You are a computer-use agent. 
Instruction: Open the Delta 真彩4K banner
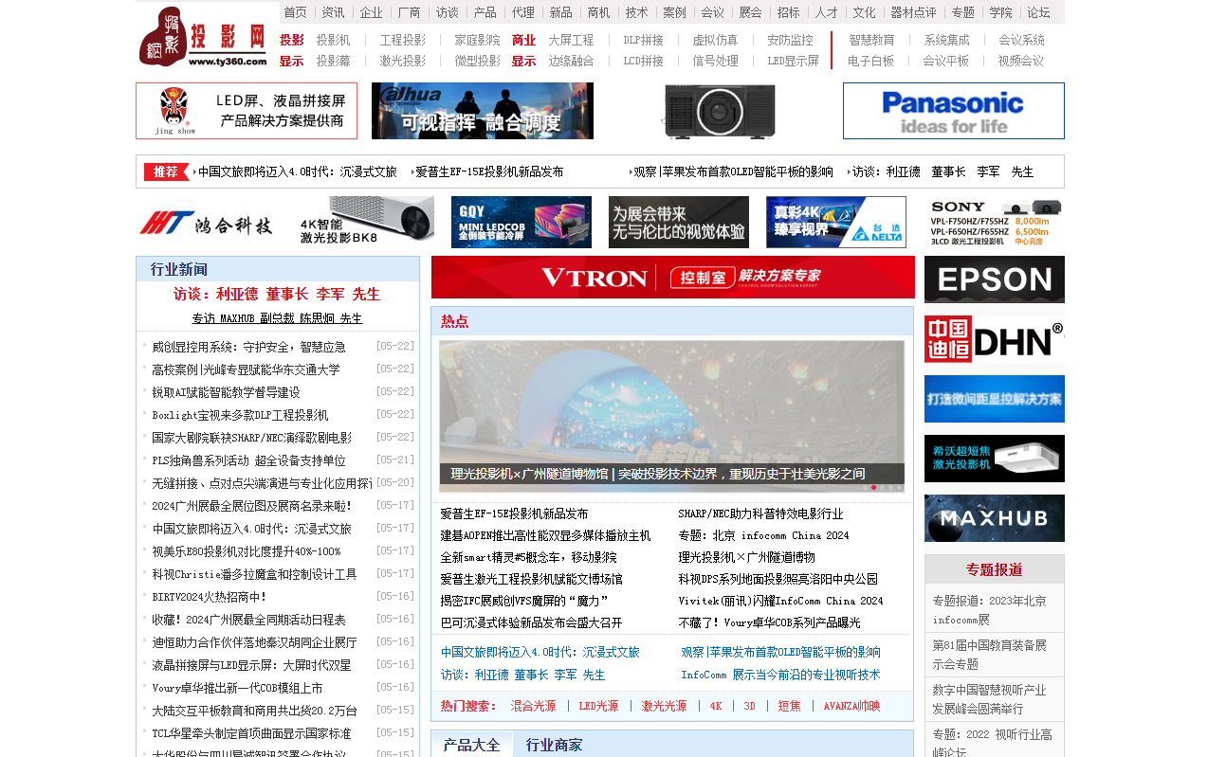836,223
